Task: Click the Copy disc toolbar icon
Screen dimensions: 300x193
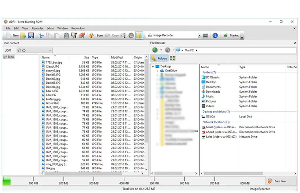Action: coord(107,36)
